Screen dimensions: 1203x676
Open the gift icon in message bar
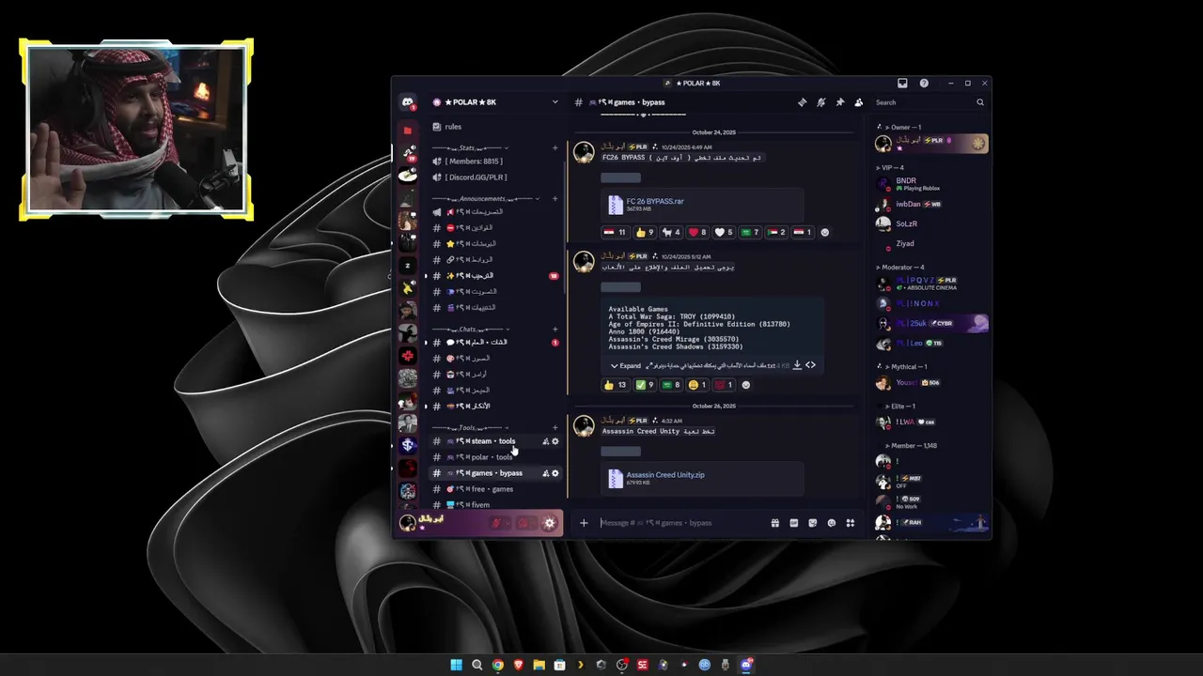tap(774, 523)
